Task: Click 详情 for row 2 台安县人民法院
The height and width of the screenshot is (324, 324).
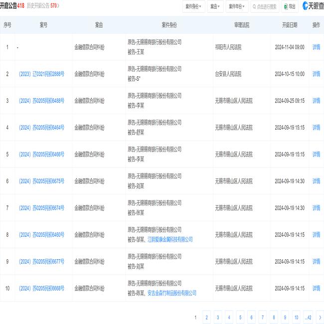Action: [316, 74]
